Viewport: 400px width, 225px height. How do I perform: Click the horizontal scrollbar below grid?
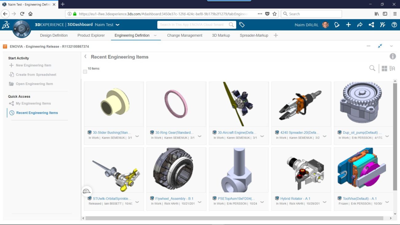[x=234, y=218]
